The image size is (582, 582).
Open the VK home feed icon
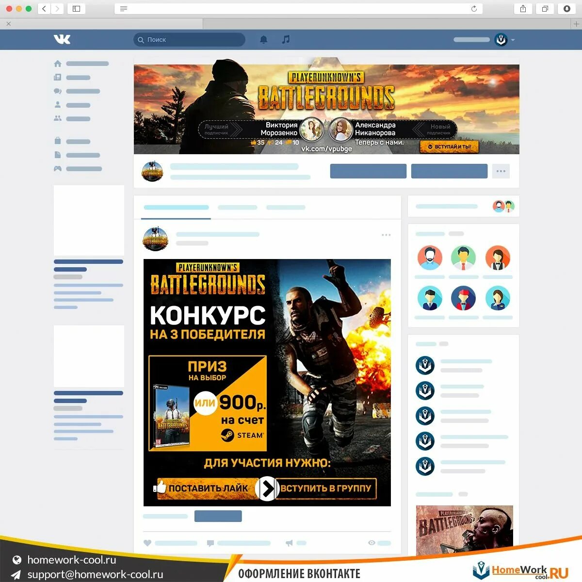pos(57,64)
